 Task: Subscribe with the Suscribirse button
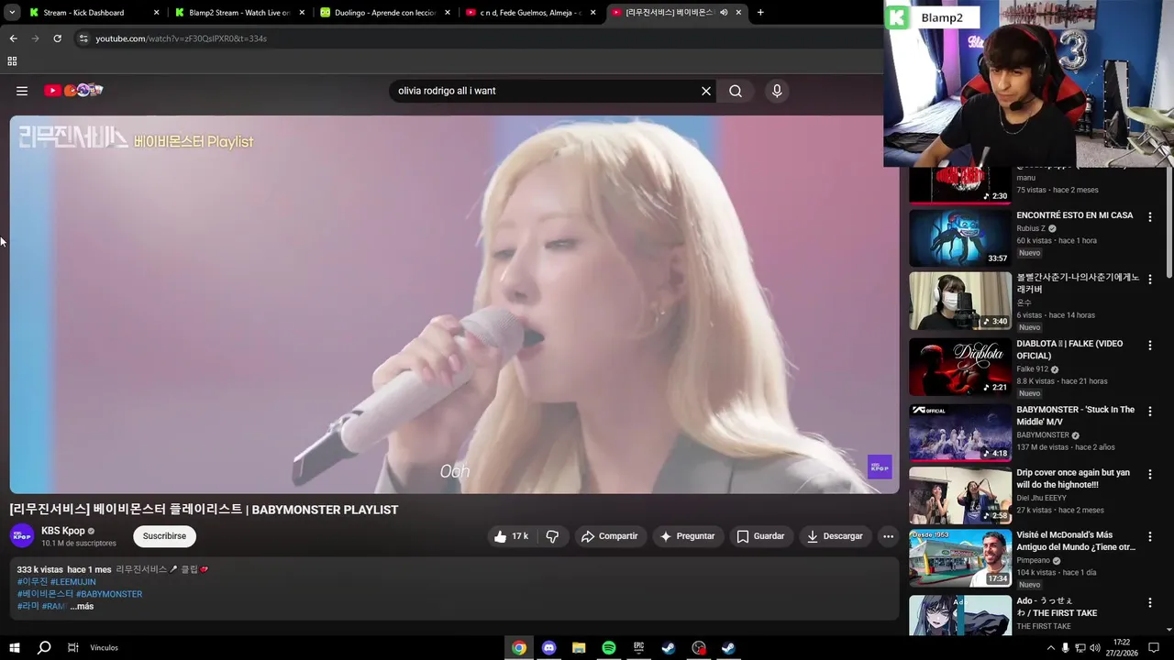(164, 536)
